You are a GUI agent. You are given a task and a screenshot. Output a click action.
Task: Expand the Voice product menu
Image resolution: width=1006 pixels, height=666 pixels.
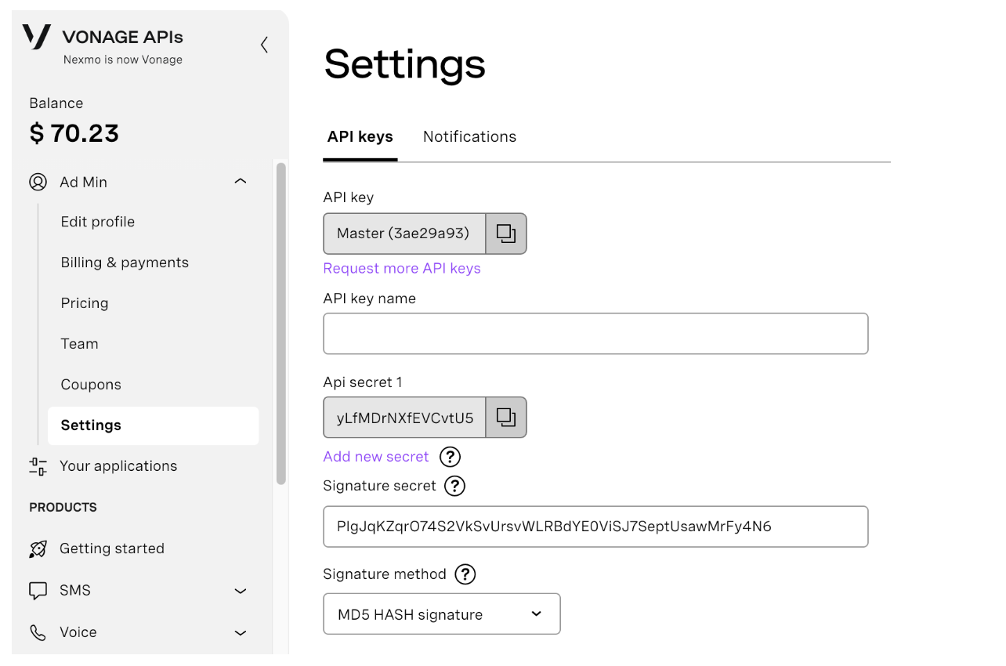[x=241, y=632]
